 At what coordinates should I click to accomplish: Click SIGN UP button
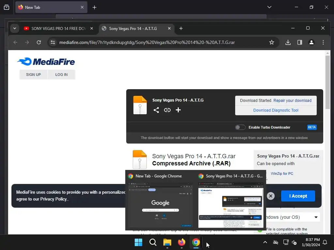pyautogui.click(x=34, y=75)
